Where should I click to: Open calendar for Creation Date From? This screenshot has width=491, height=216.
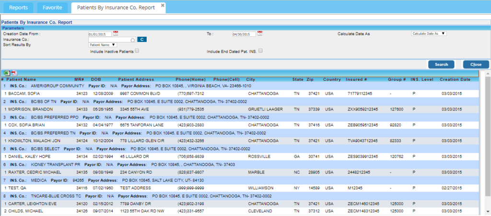coord(115,33)
